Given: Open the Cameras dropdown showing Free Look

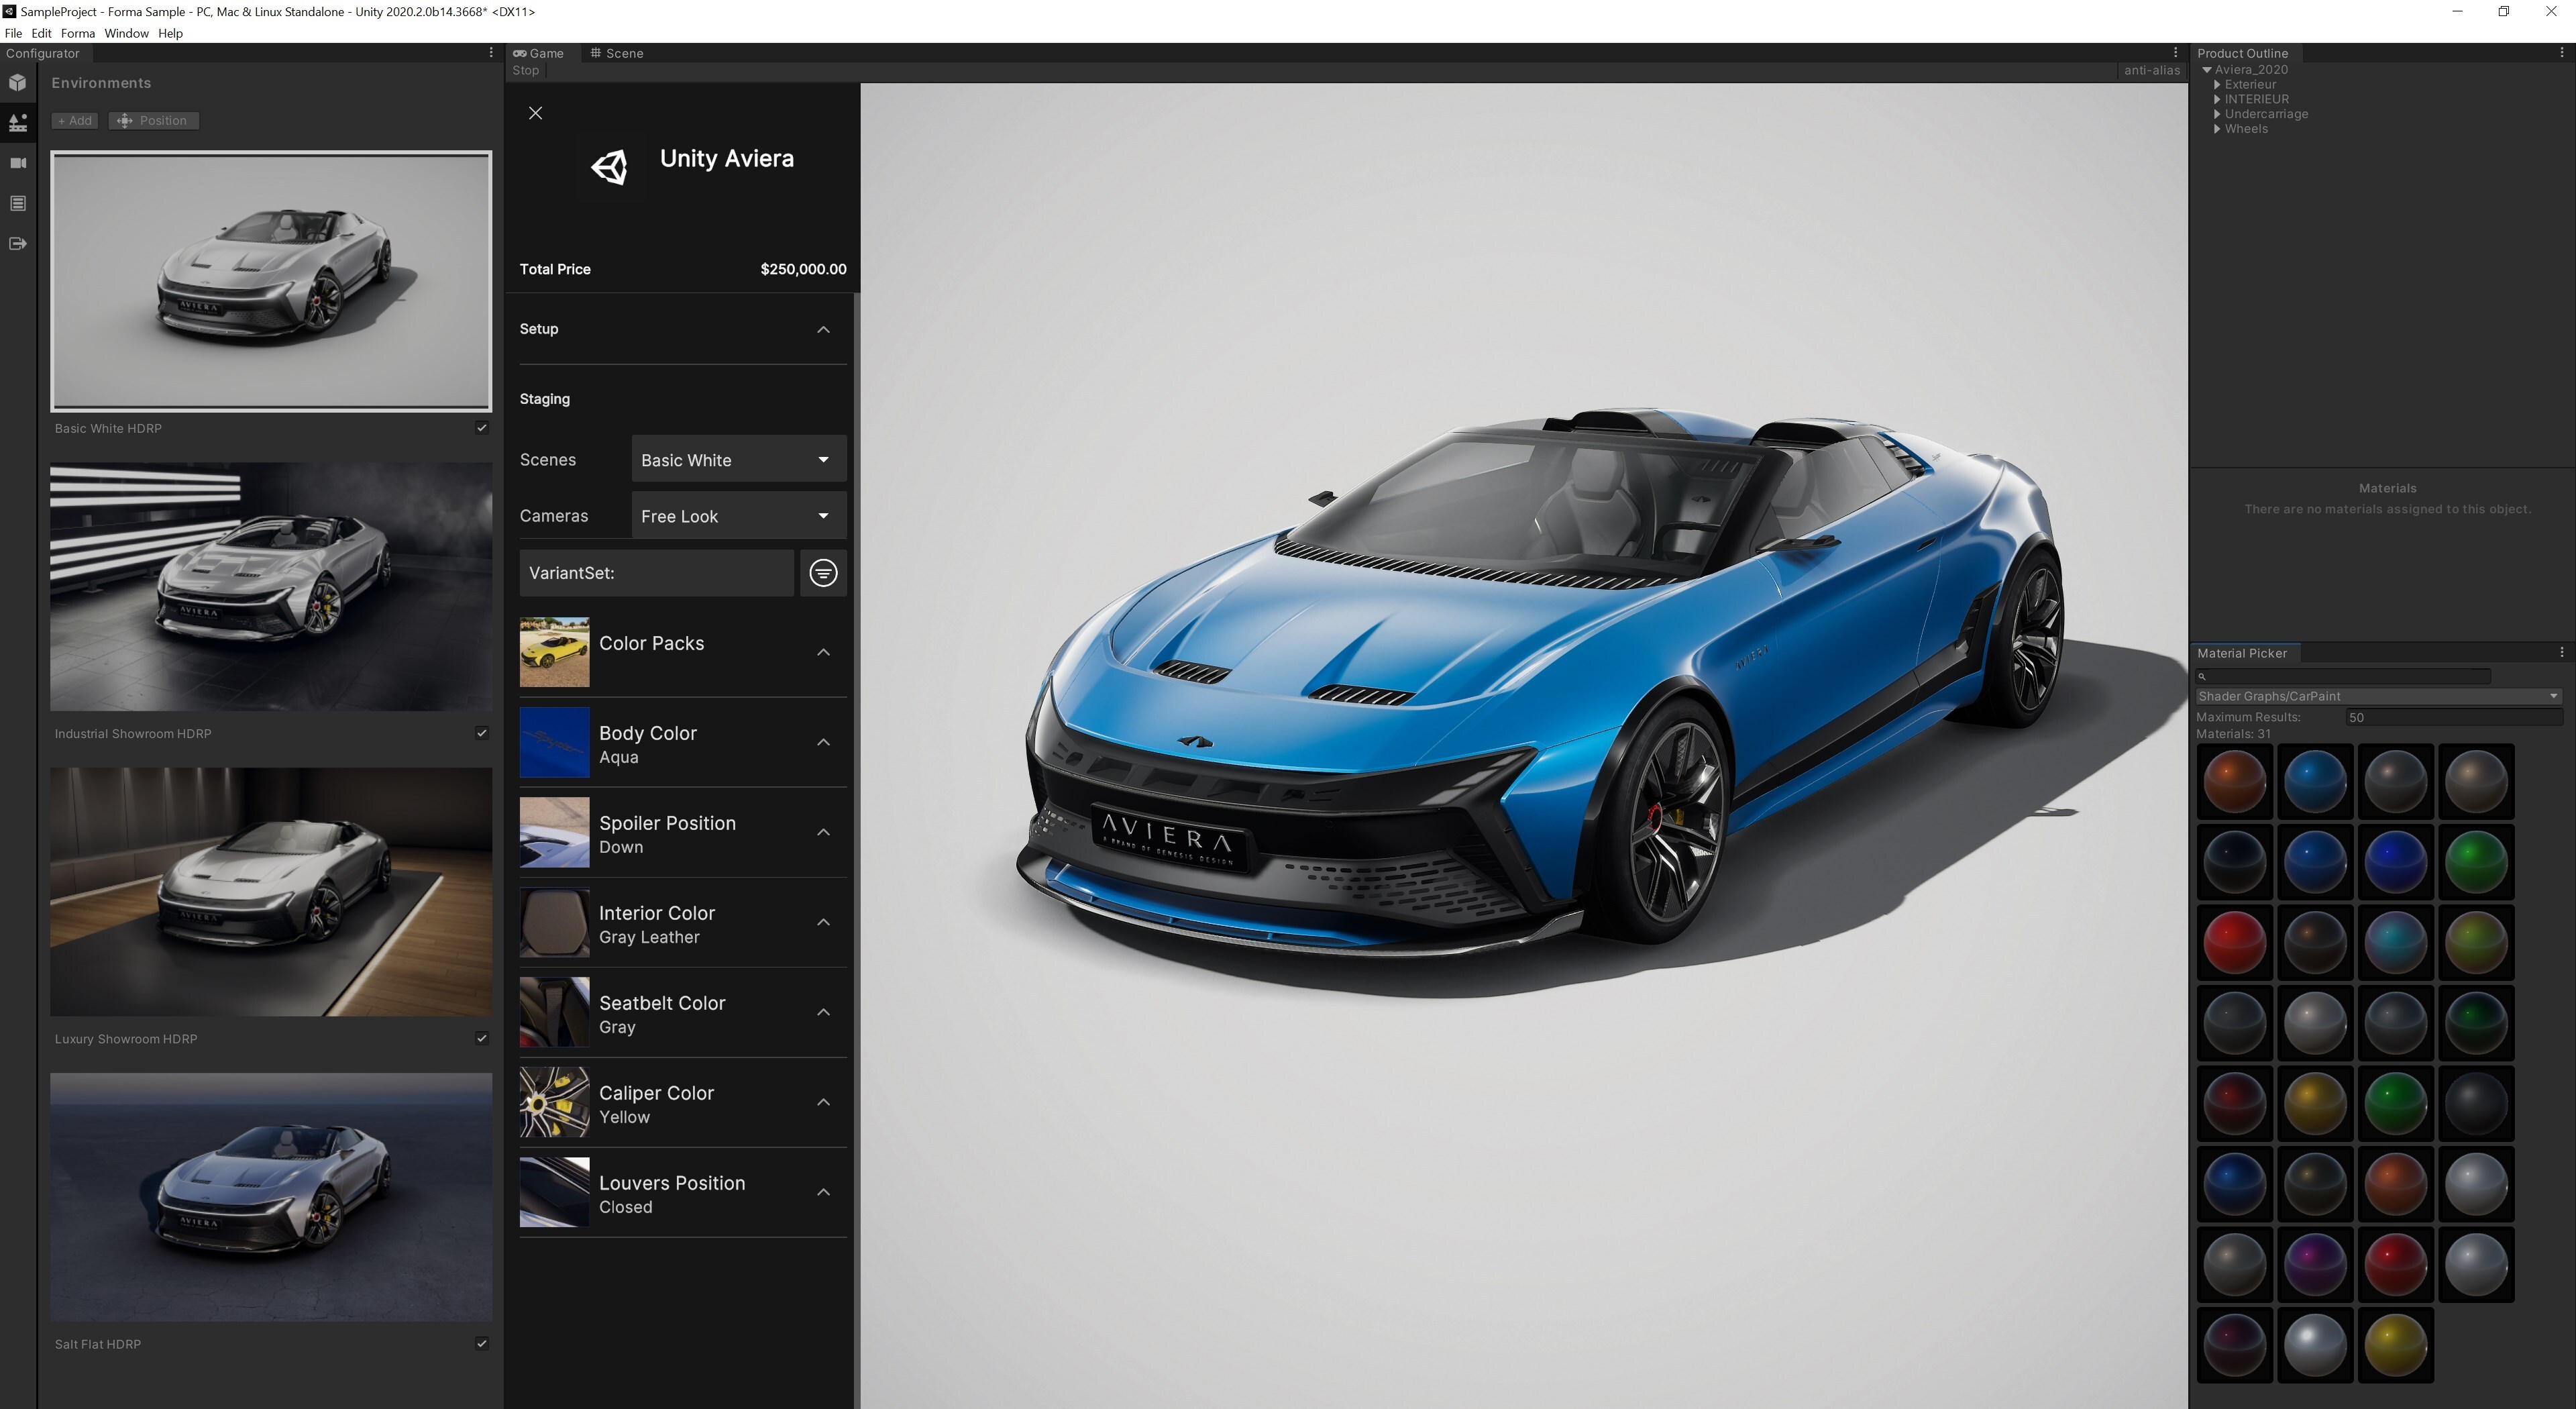Looking at the screenshot, I should (738, 516).
